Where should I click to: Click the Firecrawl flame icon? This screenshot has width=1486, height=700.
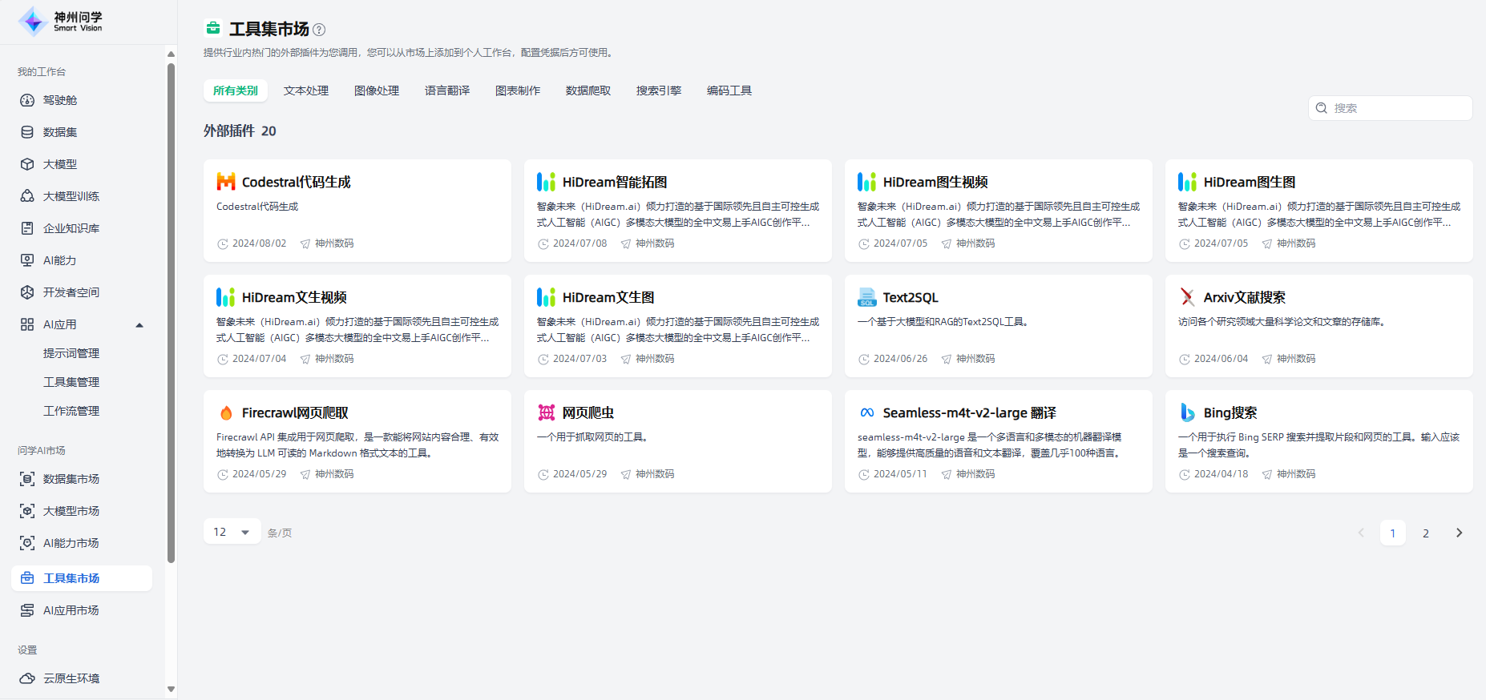point(226,412)
